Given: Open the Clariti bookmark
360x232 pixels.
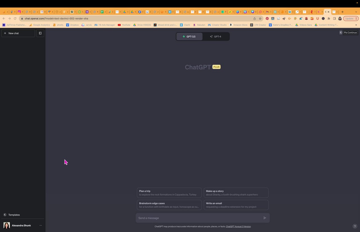Looking at the screenshot, I should click(185, 25).
